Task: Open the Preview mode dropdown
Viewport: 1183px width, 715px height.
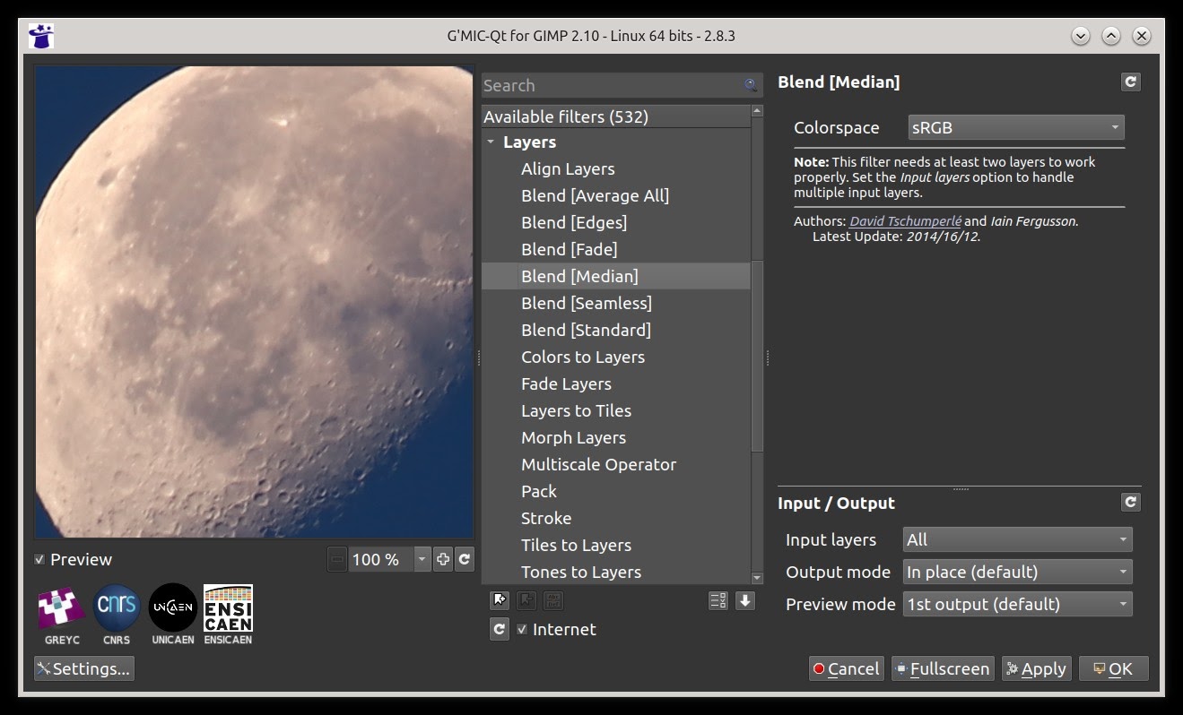Action: 1017,604
